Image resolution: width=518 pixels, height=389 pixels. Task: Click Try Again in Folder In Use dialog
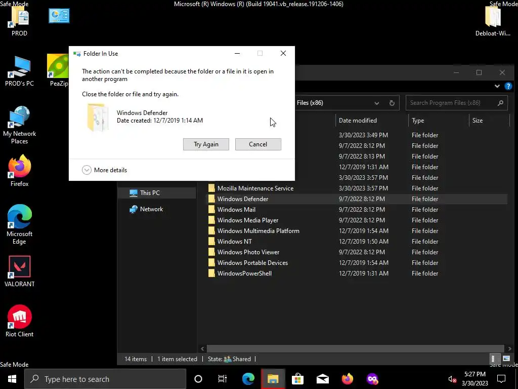coord(206,144)
